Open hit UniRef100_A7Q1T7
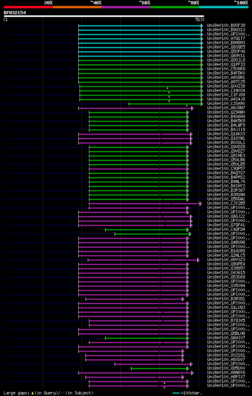The width and height of the screenshot is (252, 396). pos(226,38)
